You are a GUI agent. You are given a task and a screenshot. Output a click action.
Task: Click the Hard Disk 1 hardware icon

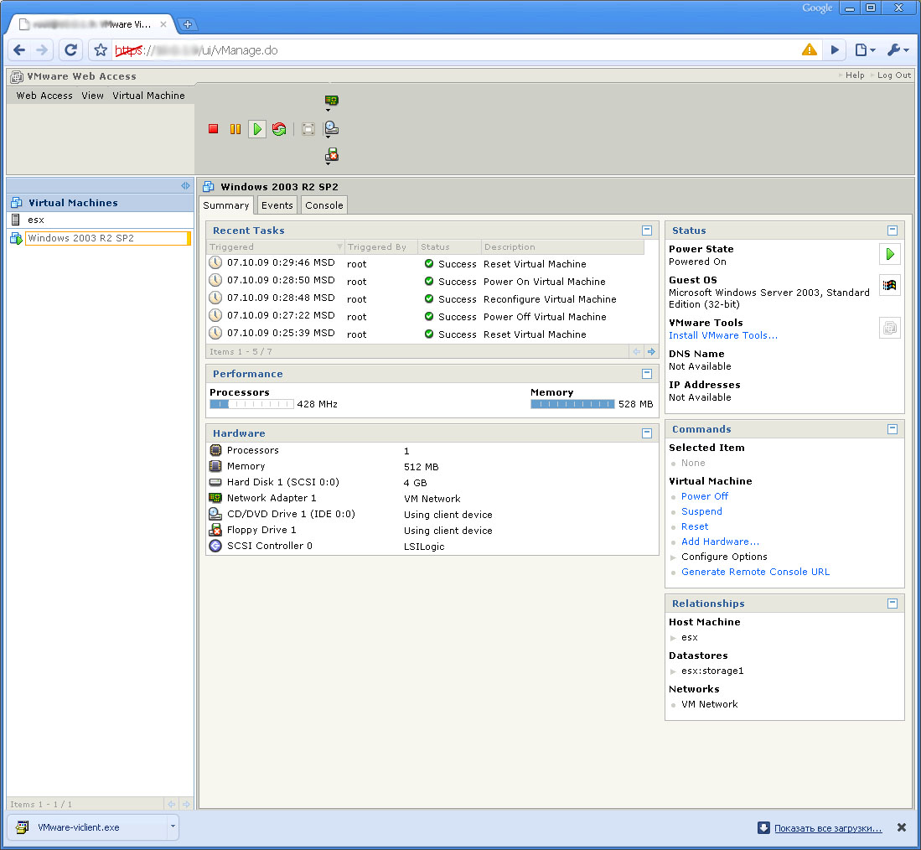click(x=215, y=482)
